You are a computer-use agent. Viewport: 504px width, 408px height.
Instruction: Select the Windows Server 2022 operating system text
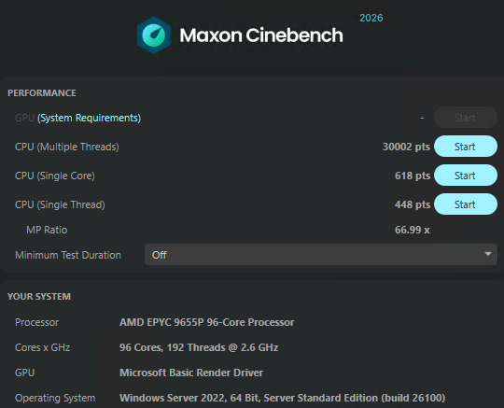click(282, 398)
